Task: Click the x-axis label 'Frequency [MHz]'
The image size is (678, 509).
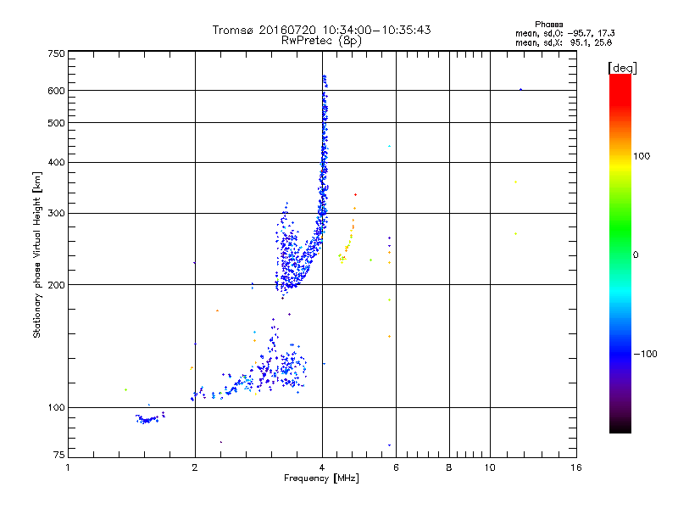Action: pos(321,478)
